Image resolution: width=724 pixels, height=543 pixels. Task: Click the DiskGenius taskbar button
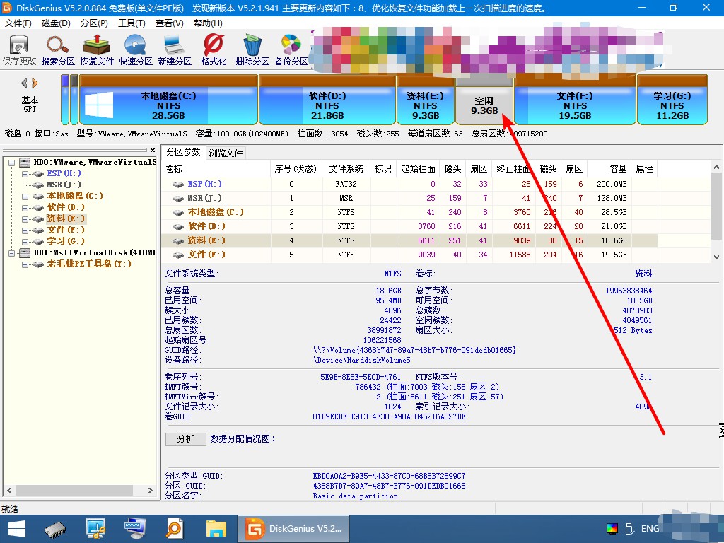[x=293, y=529]
